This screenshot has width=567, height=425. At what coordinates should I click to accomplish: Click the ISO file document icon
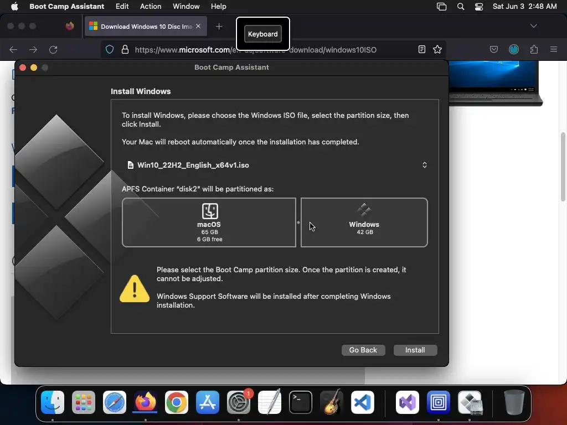(x=131, y=165)
